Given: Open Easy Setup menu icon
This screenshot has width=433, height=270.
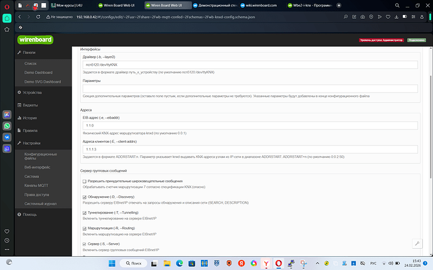Looking at the screenshot, I should click(414, 17).
